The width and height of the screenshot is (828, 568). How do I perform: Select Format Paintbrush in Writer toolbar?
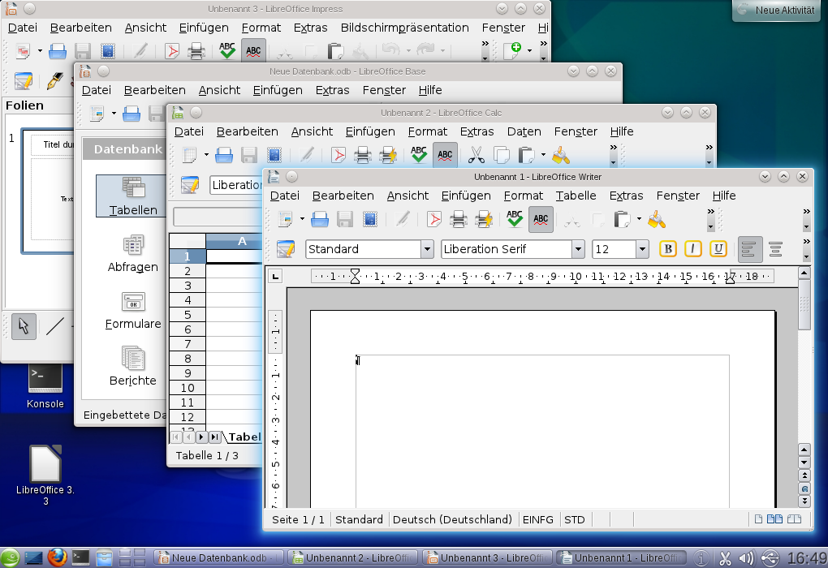(x=657, y=220)
